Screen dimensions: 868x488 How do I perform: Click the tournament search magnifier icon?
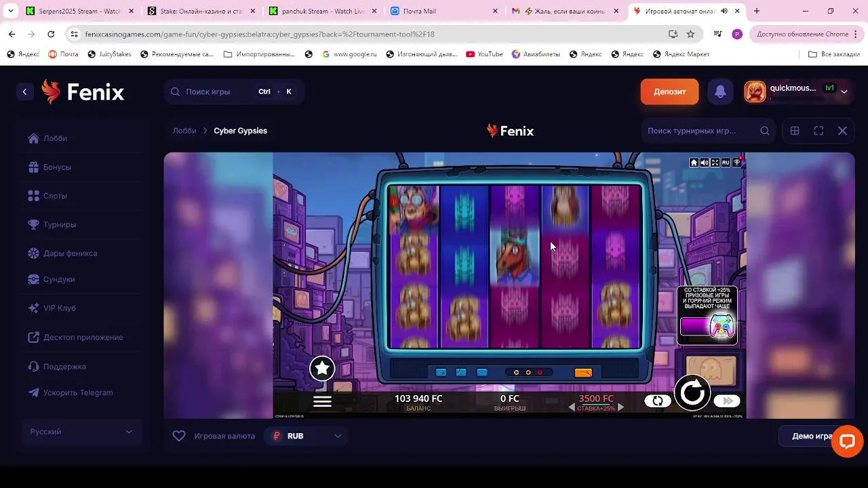coord(765,131)
